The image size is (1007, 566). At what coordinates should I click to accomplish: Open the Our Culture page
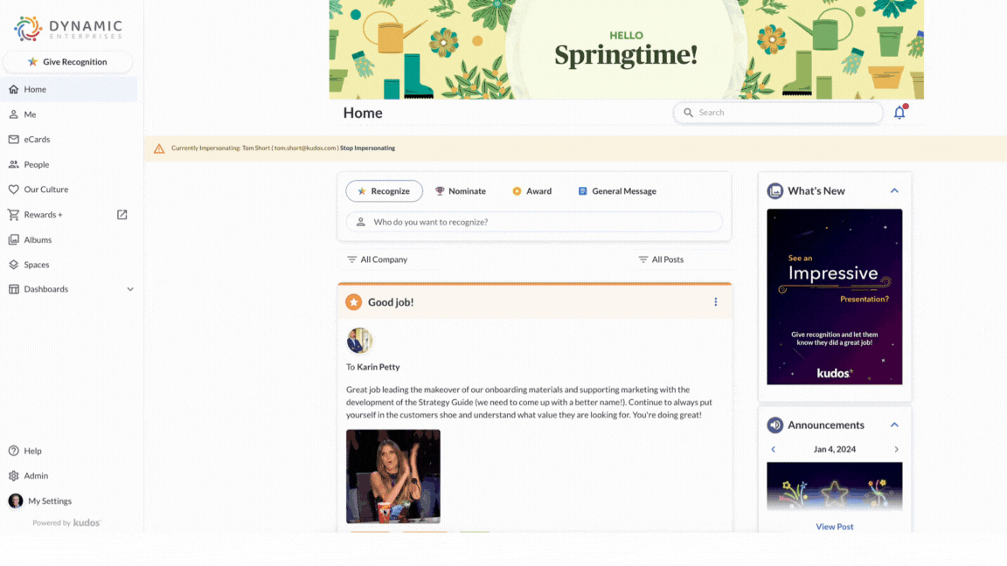pos(69,190)
